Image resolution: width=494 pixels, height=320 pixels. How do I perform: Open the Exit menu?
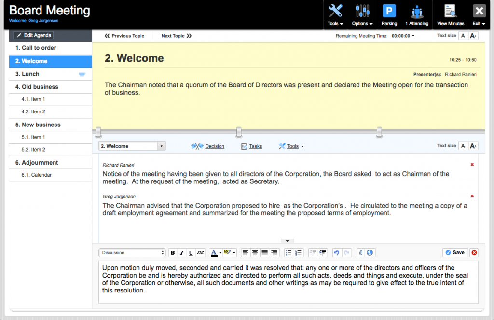[x=479, y=15]
